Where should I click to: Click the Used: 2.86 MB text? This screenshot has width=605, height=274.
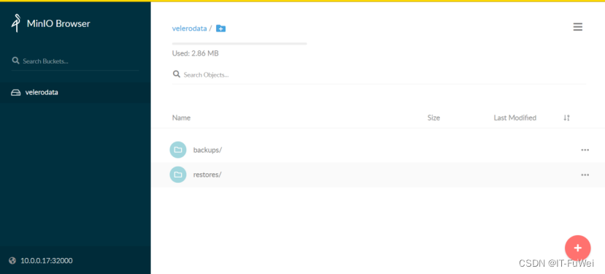[196, 53]
